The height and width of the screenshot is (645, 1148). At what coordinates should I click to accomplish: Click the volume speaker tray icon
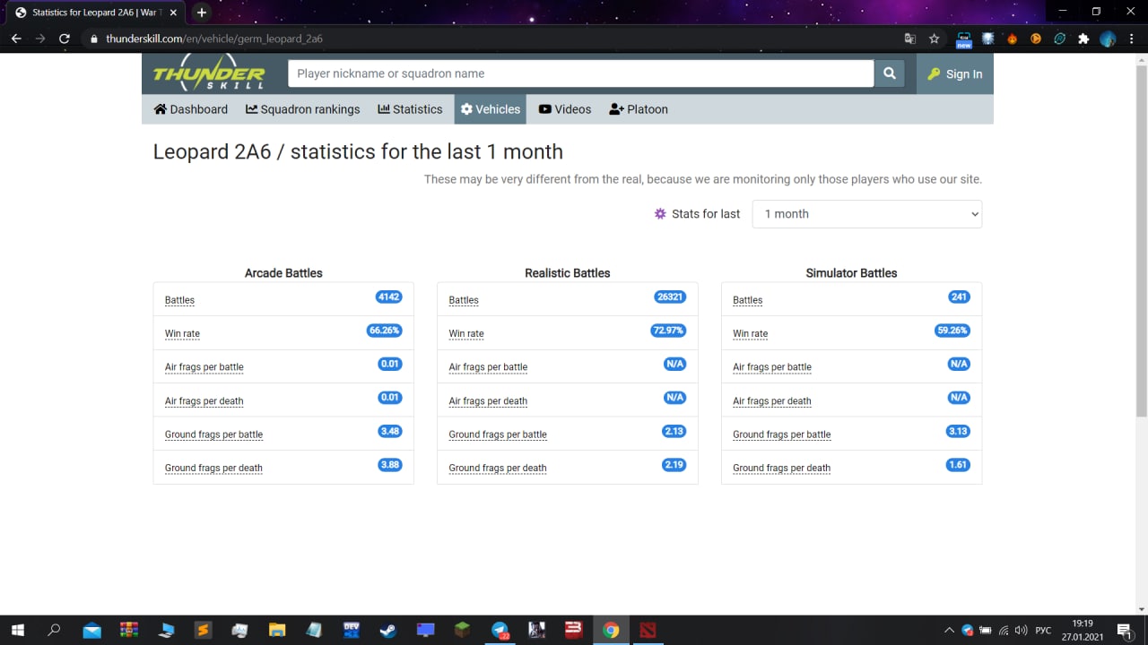1021,630
